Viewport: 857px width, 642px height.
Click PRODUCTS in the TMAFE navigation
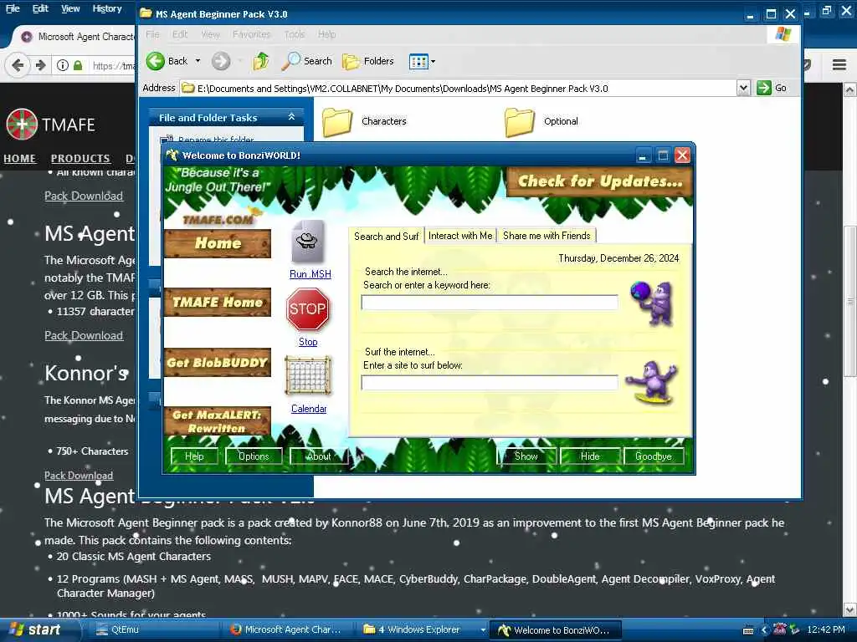(80, 158)
